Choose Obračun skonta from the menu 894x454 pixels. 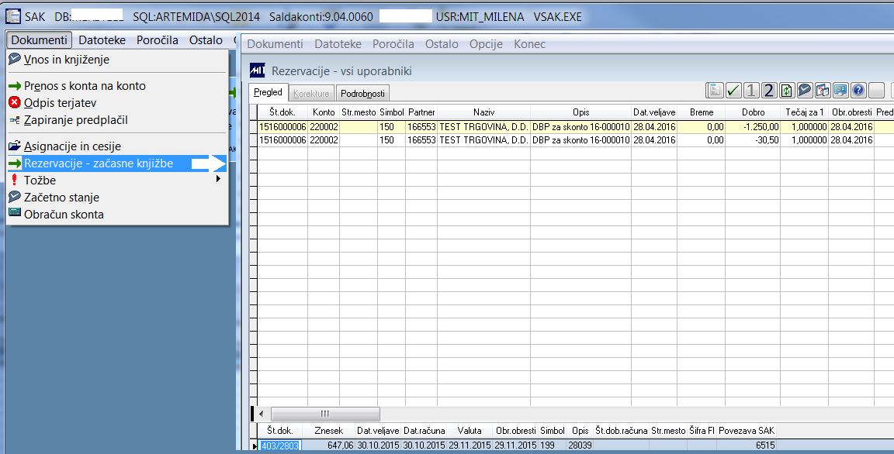(64, 215)
